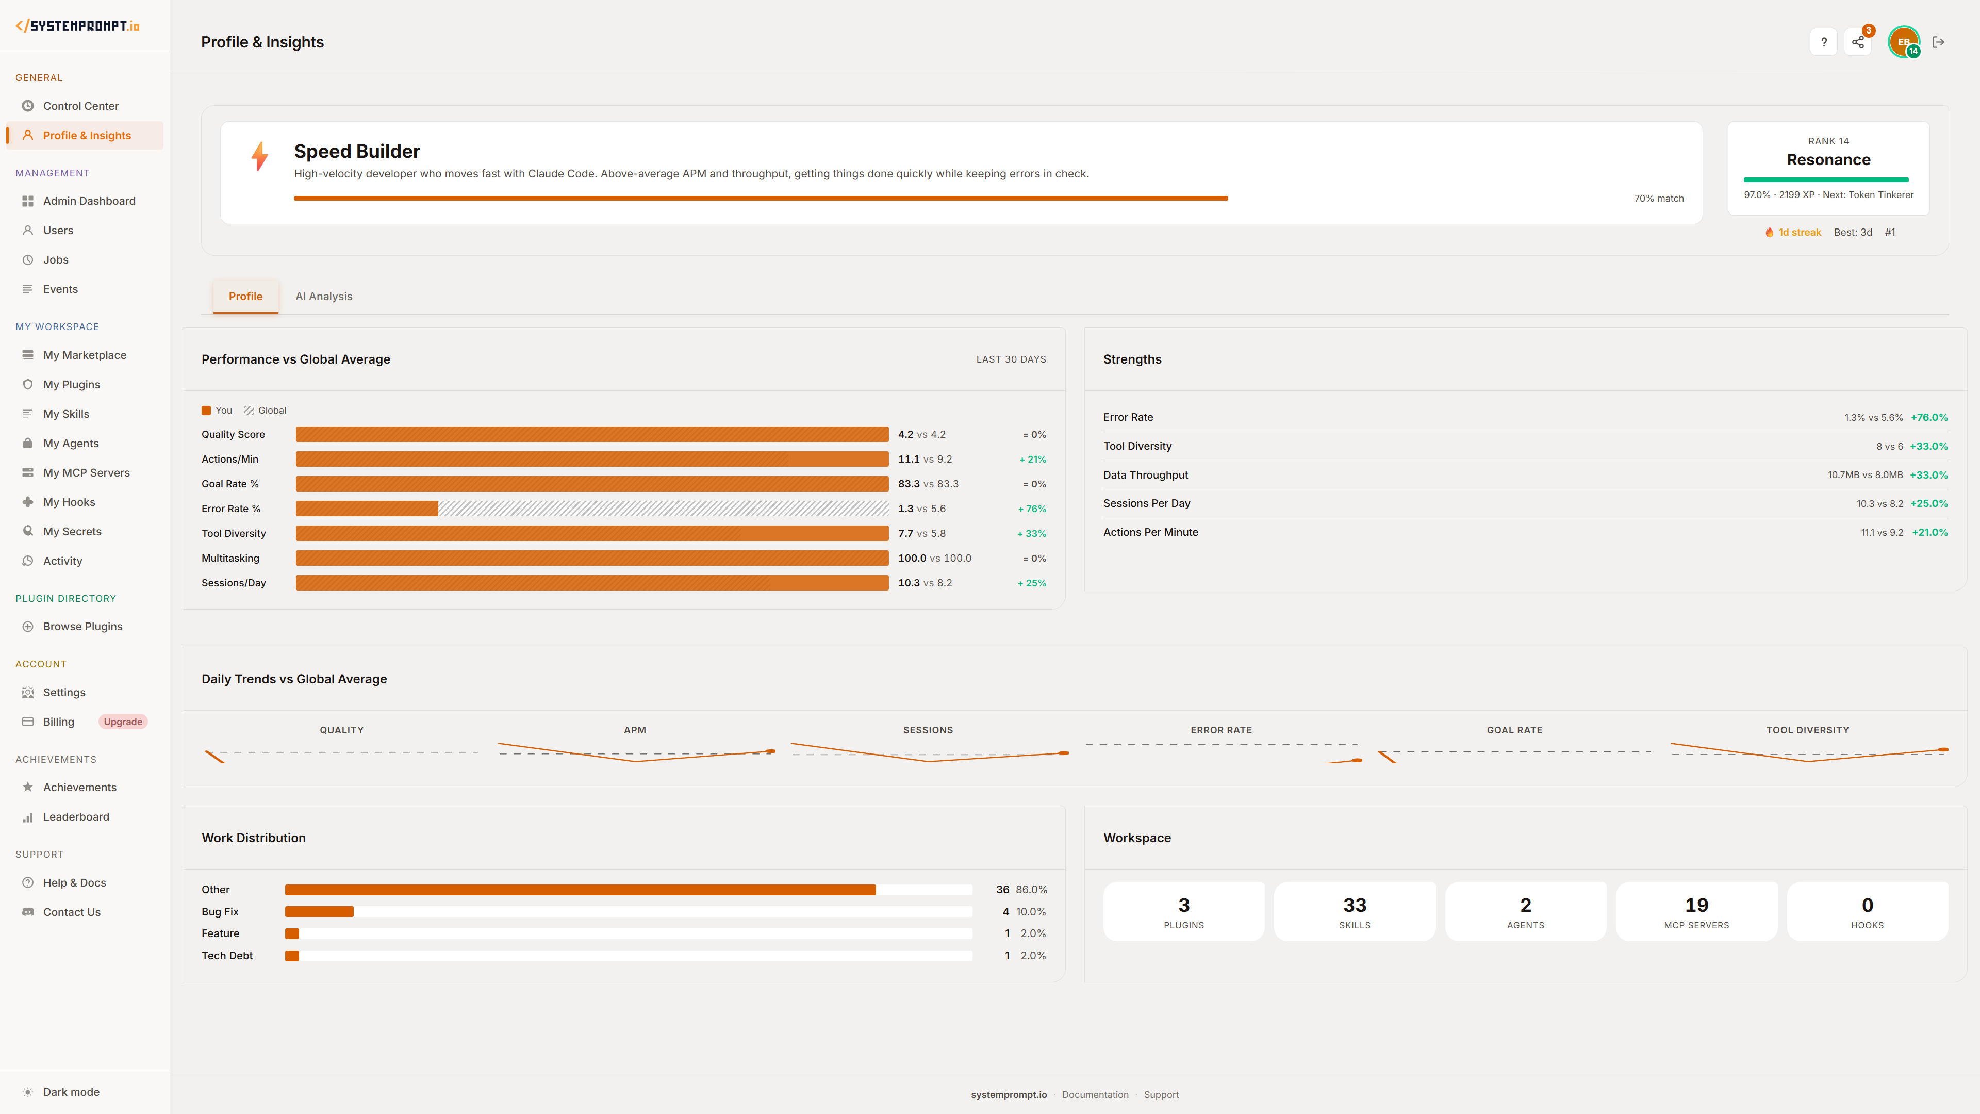
Task: Click the Resonance rank progress bar
Action: 1827,178
